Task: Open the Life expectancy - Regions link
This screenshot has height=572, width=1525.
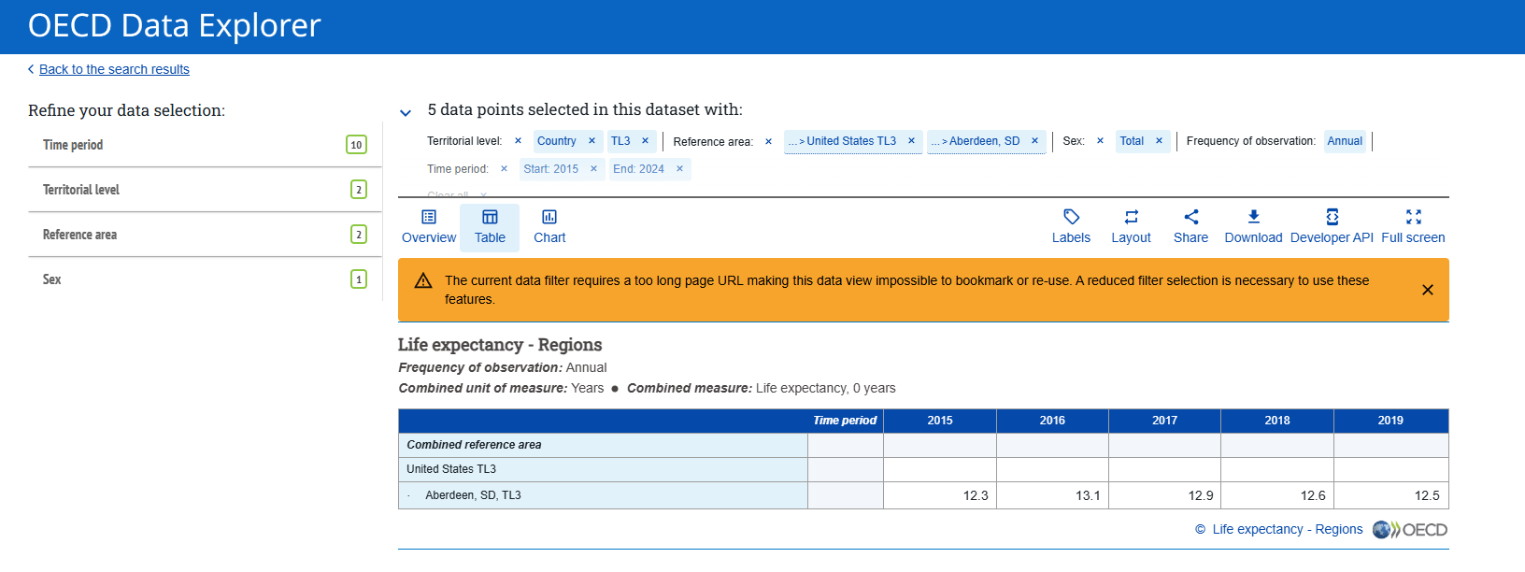Action: coord(1287,529)
